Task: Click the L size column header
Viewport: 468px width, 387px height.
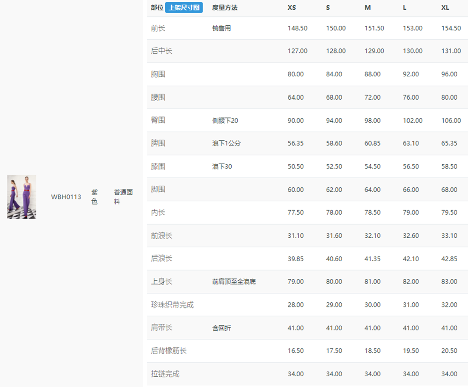Action: point(405,7)
